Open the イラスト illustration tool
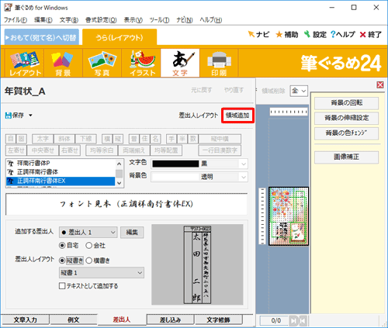Image resolution: width=388 pixels, height=328 pixels. click(x=141, y=64)
